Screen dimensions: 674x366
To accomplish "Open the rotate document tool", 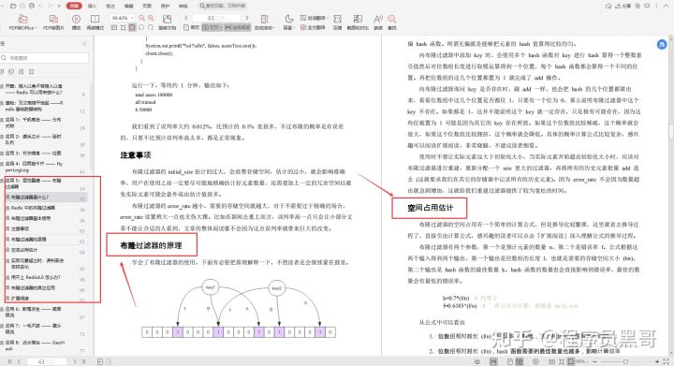I will point(168,22).
